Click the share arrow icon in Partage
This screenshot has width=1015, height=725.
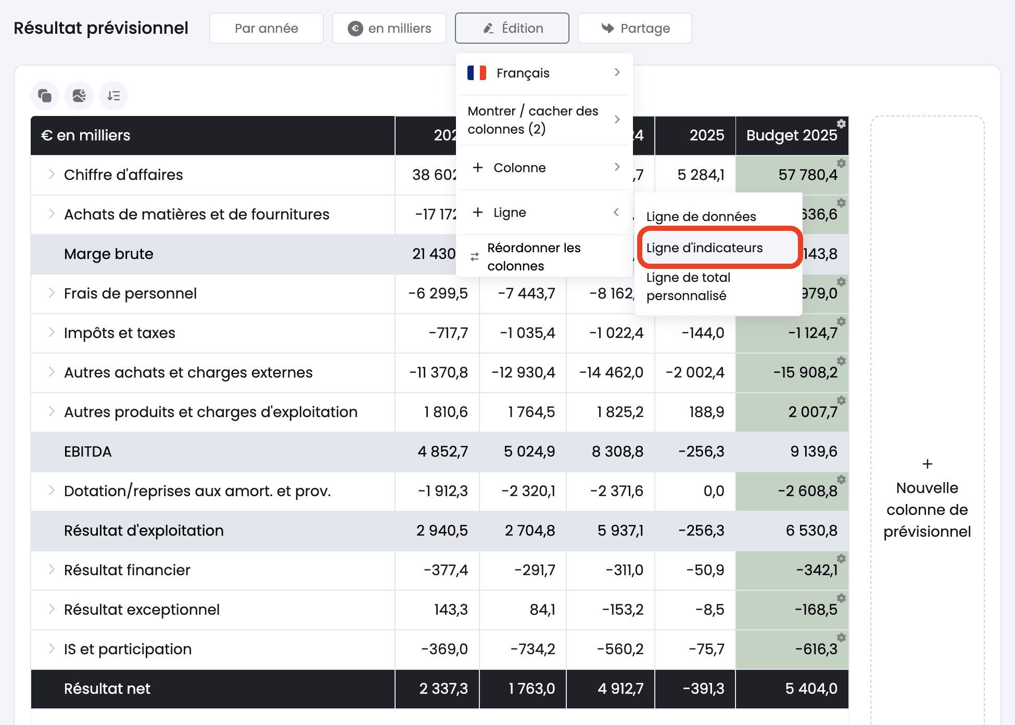(x=607, y=28)
